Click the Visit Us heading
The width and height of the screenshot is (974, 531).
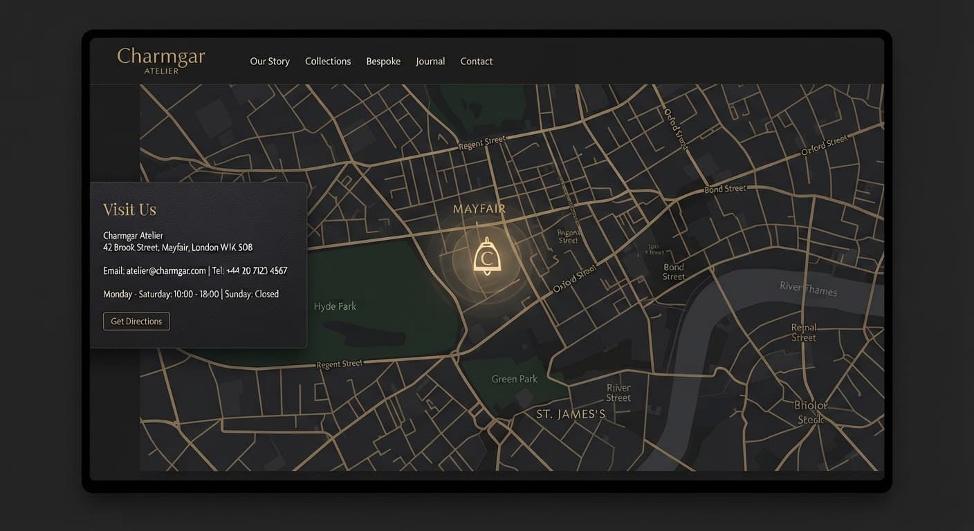point(129,209)
